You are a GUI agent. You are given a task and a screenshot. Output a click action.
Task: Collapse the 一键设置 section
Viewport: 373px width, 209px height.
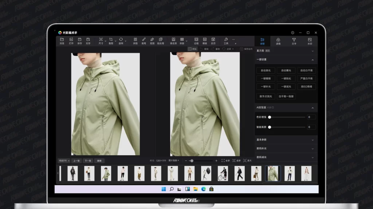click(312, 60)
